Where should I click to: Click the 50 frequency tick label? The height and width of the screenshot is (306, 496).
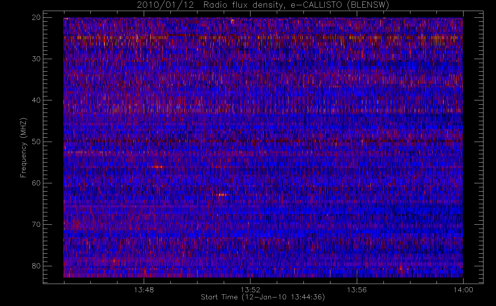(x=36, y=142)
